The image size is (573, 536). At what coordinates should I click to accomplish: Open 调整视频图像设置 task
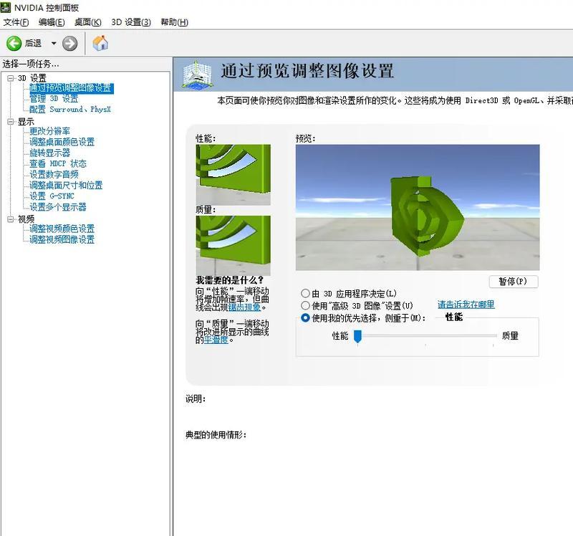coord(62,239)
